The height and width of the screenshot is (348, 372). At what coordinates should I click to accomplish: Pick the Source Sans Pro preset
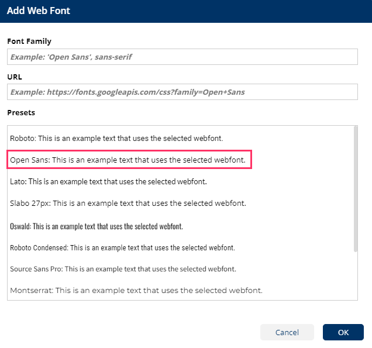(123, 269)
